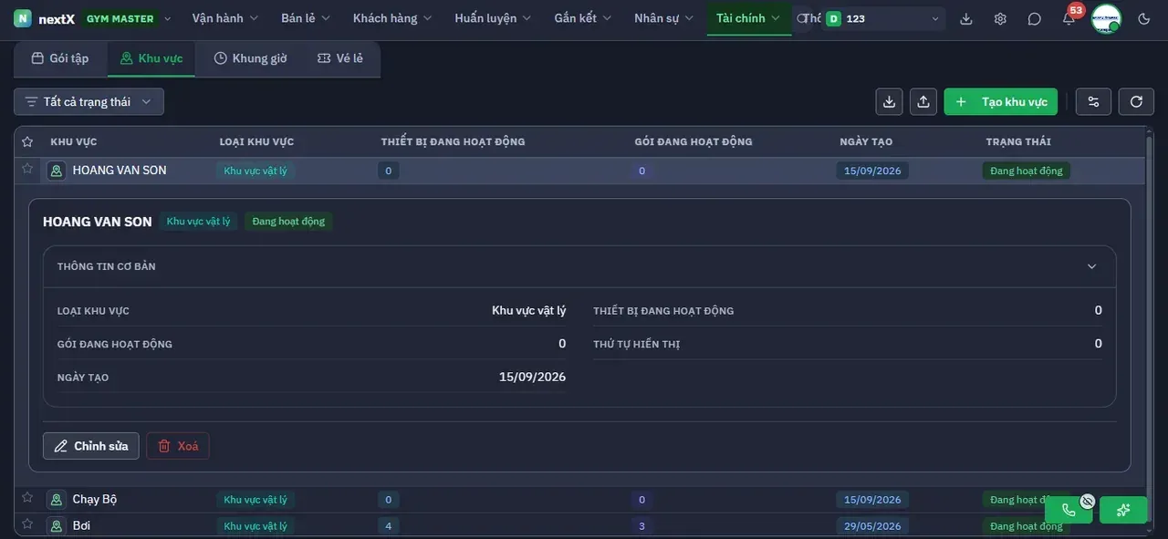Click the HOANG VAN SON row area icon
Viewport: 1168px width, 539px height.
click(x=57, y=171)
